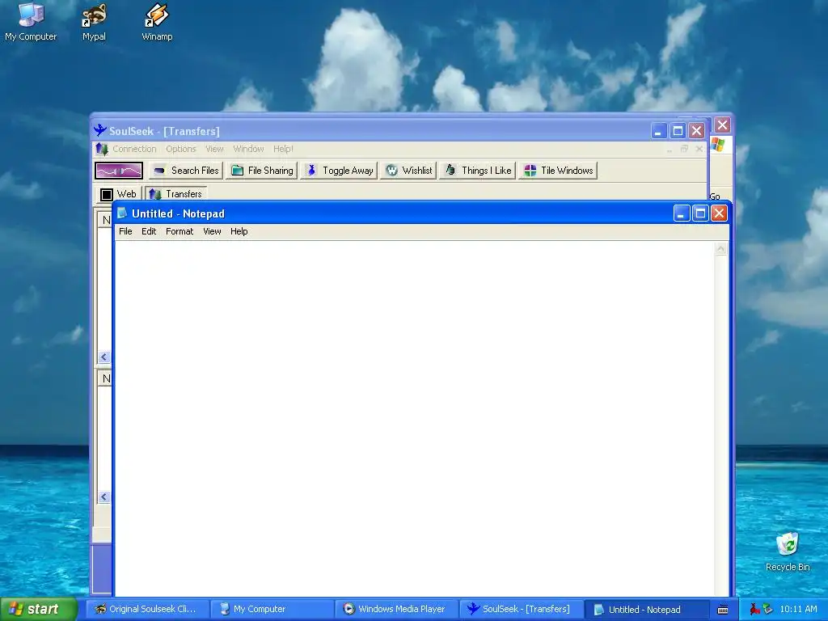The height and width of the screenshot is (621, 828).
Task: Switch to Original Soulseek Cli... taskbar item
Action: [x=147, y=610]
